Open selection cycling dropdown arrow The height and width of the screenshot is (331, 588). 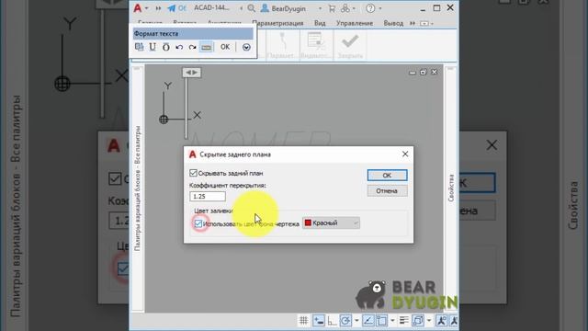tap(429, 321)
